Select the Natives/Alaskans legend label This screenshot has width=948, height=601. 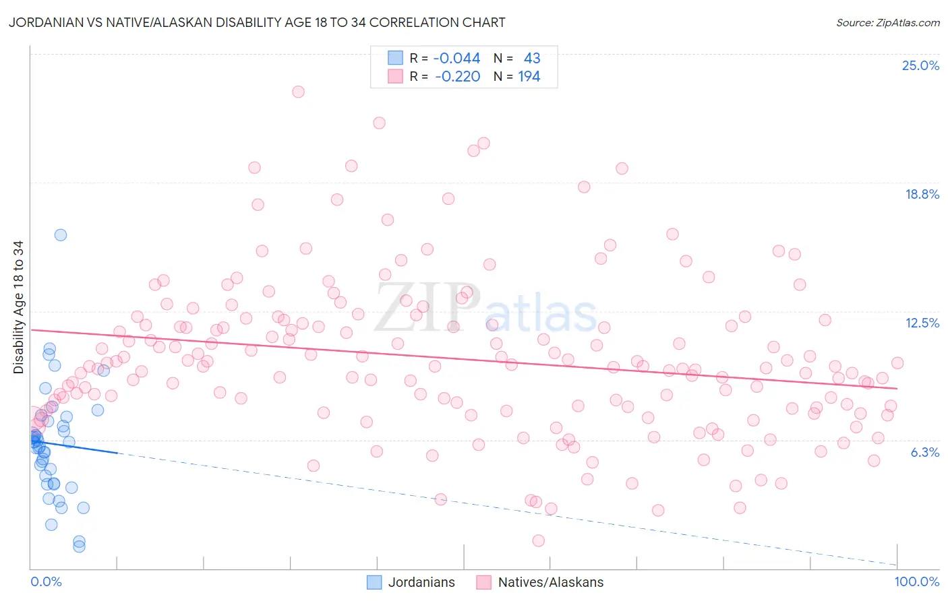pos(551,582)
